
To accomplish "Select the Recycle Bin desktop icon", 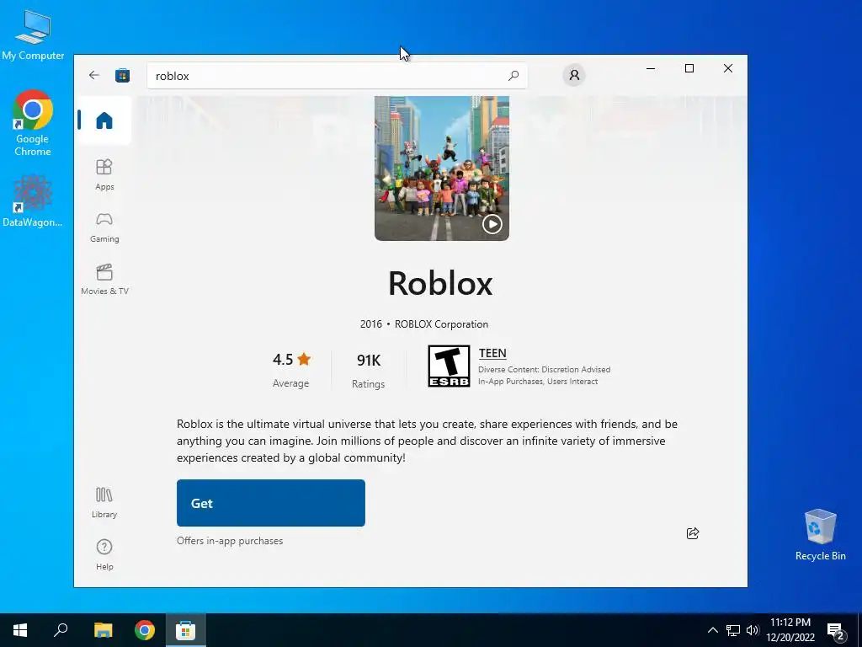I will click(820, 535).
